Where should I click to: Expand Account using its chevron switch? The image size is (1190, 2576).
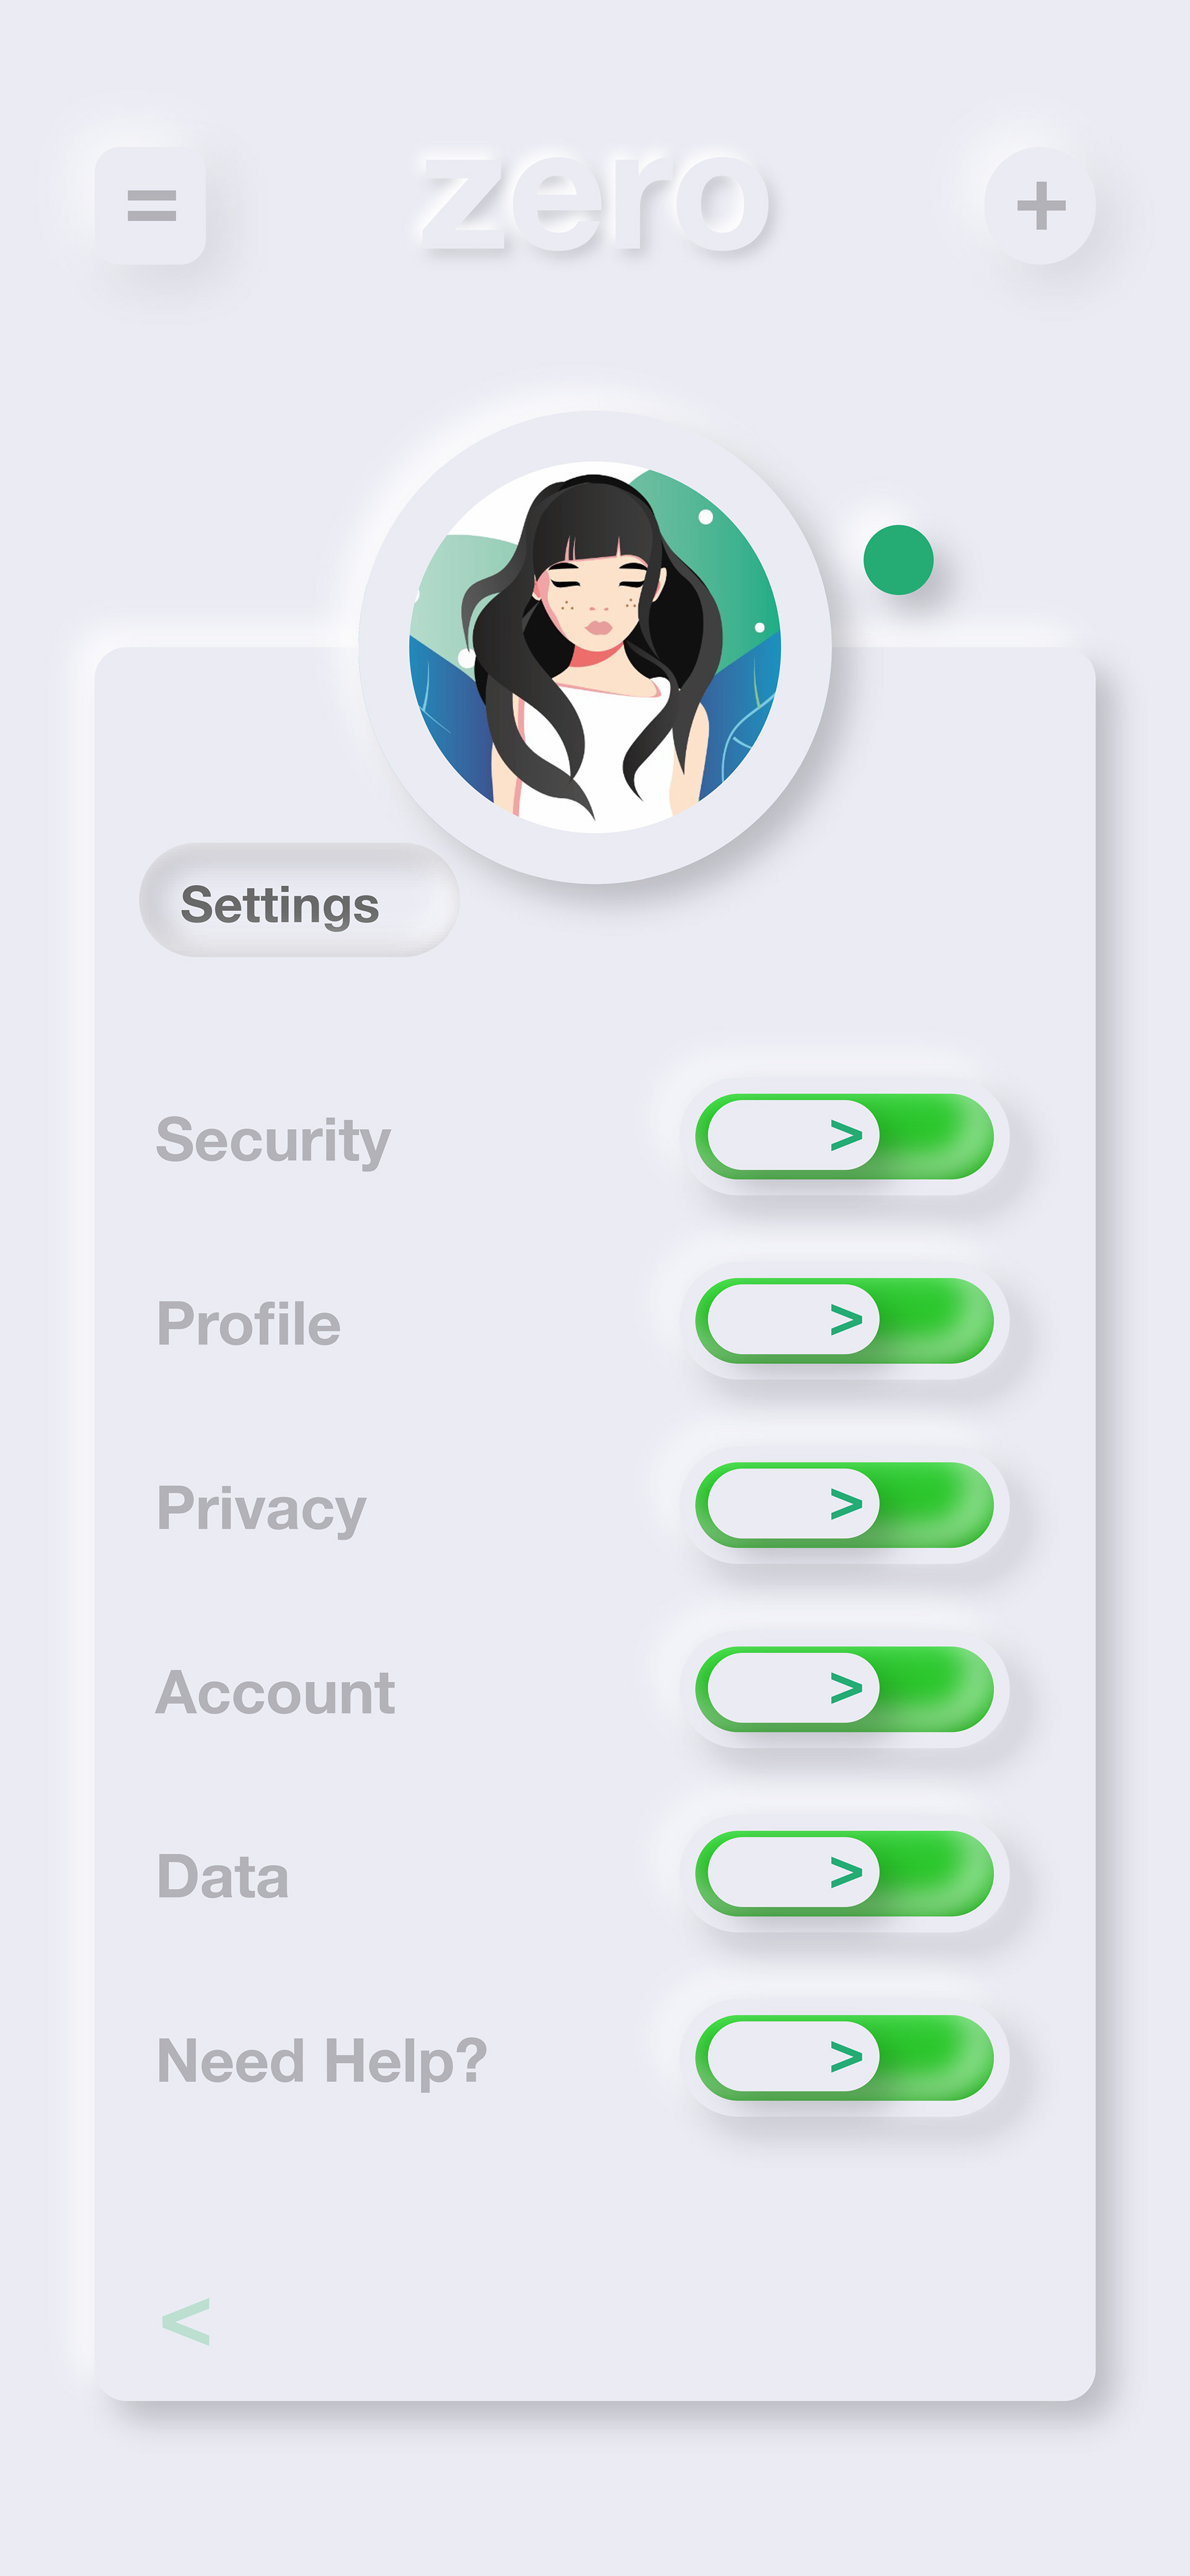pyautogui.click(x=845, y=1689)
